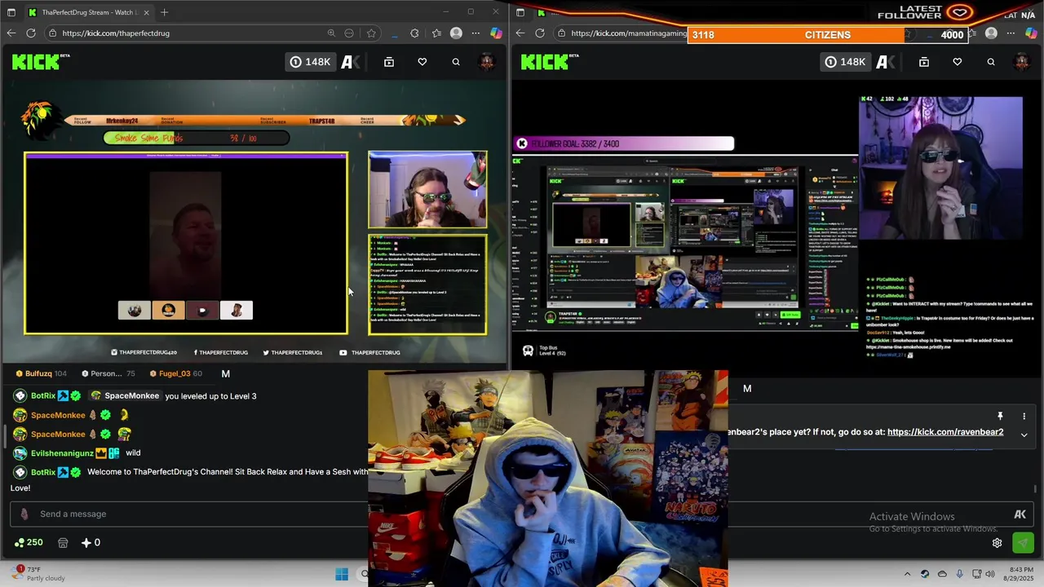This screenshot has height=587, width=1044.
Task: Click the Top Bus Level 4 badge
Action: coord(544,351)
